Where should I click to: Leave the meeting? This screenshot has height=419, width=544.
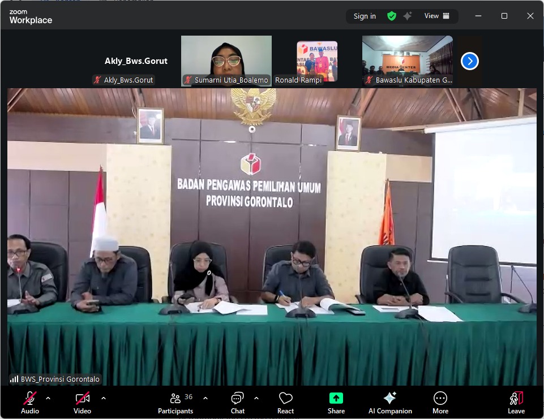click(516, 398)
